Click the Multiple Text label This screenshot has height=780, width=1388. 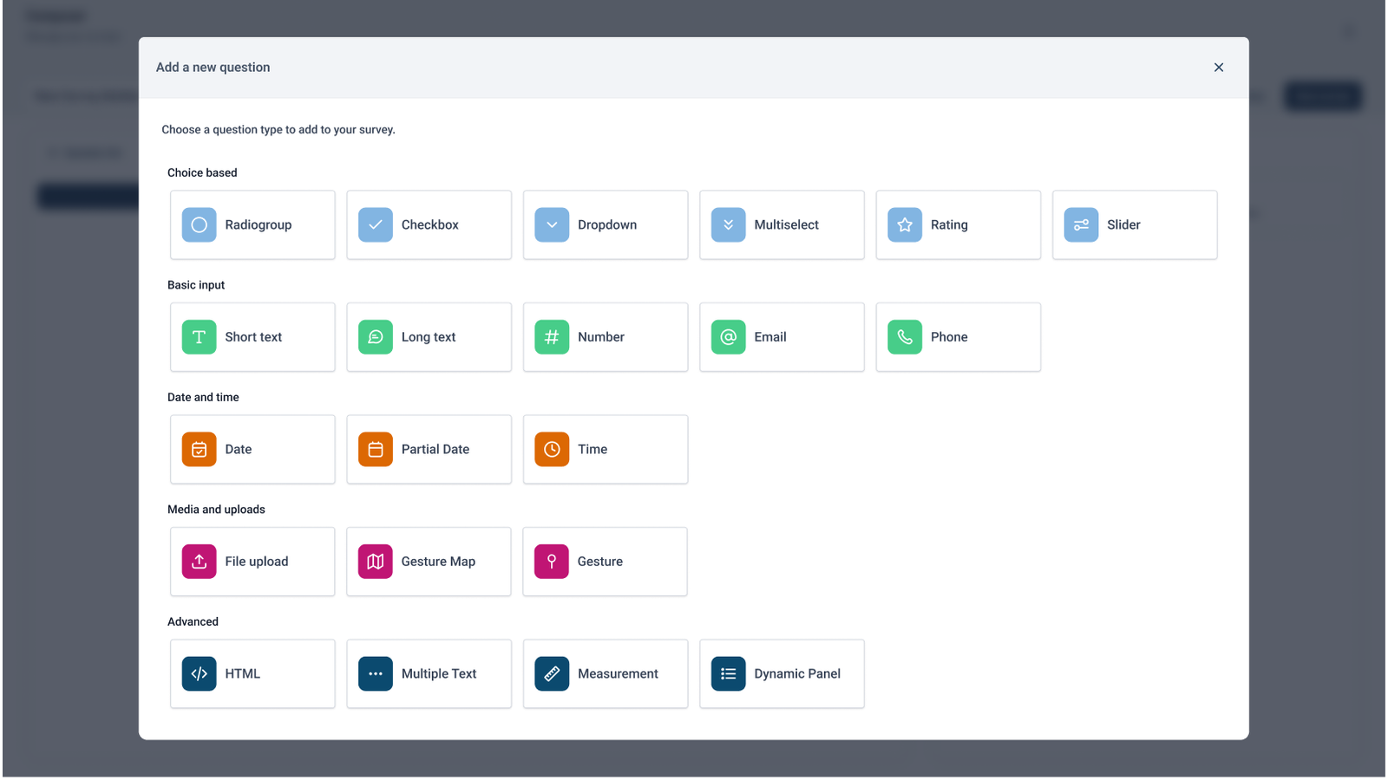point(439,673)
